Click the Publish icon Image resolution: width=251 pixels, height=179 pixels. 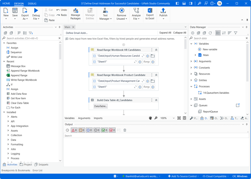coord(163,11)
